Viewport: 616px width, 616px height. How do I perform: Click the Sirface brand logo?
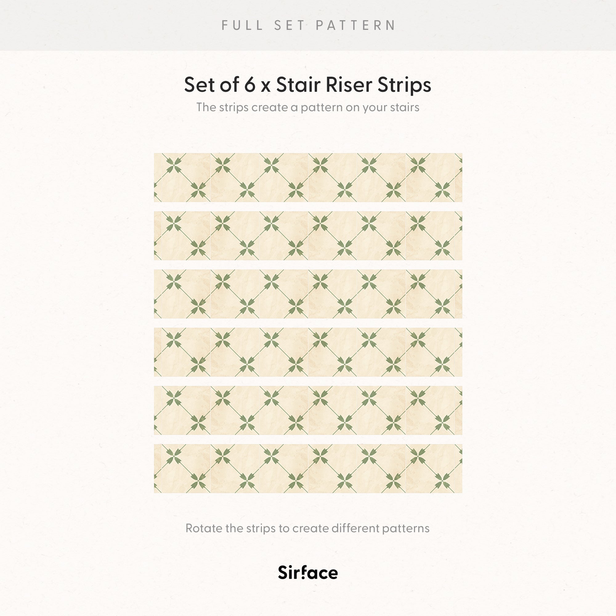[x=308, y=573]
